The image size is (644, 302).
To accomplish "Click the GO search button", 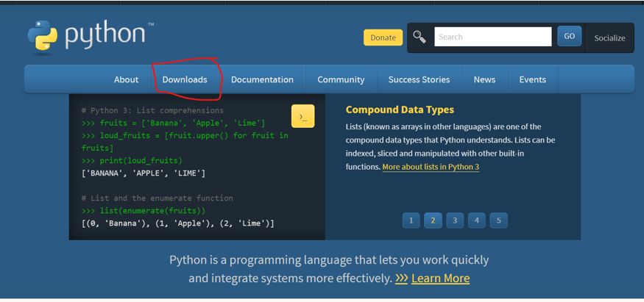I will (569, 36).
